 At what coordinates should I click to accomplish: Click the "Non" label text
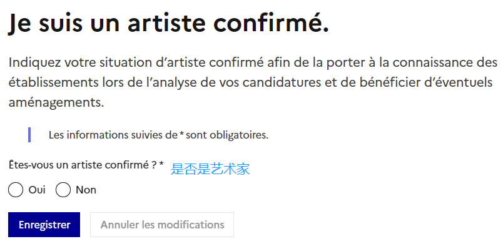pyautogui.click(x=86, y=190)
